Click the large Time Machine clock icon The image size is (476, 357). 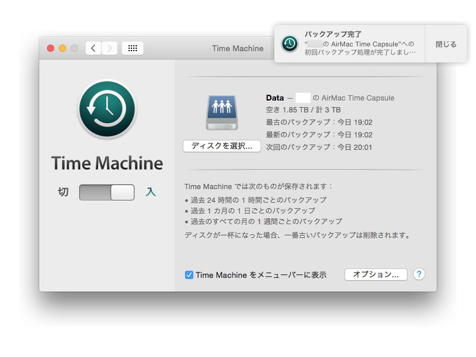107,109
